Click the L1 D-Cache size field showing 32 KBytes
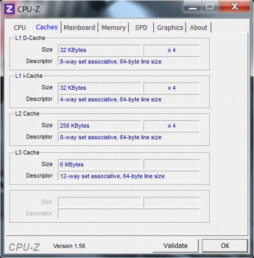Screen dimensions: 254x258 99,50
